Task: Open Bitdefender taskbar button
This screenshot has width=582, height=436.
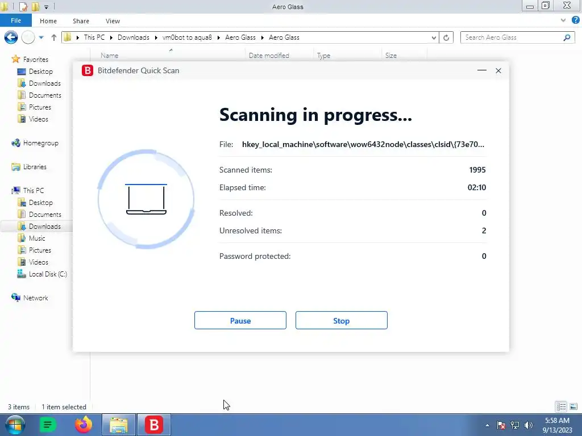Action: click(x=154, y=425)
